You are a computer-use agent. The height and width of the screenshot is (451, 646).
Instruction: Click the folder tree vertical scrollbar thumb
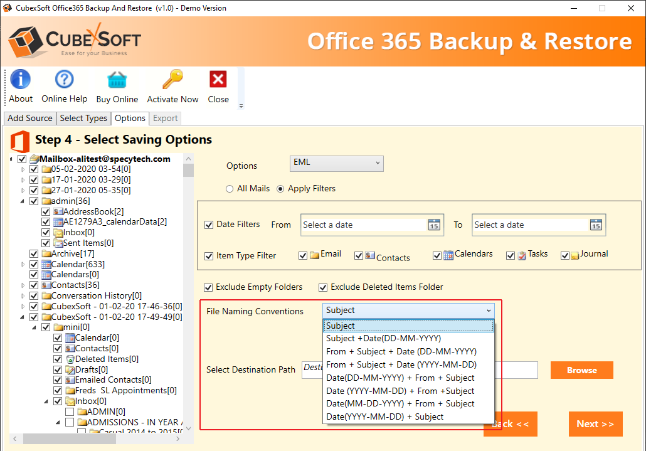point(188,170)
